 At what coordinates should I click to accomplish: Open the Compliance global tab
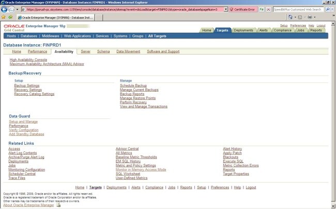point(283,30)
